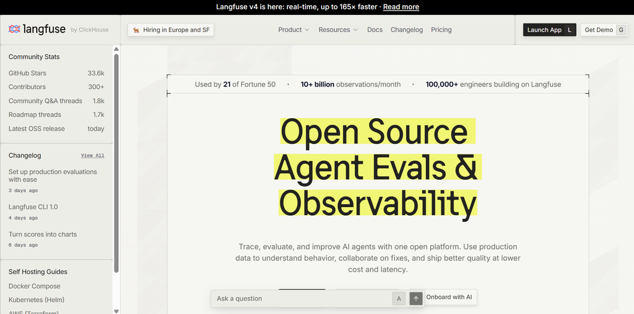Click the Self Hosting Guides heading
Viewport: 634px width, 314px height.
point(38,271)
